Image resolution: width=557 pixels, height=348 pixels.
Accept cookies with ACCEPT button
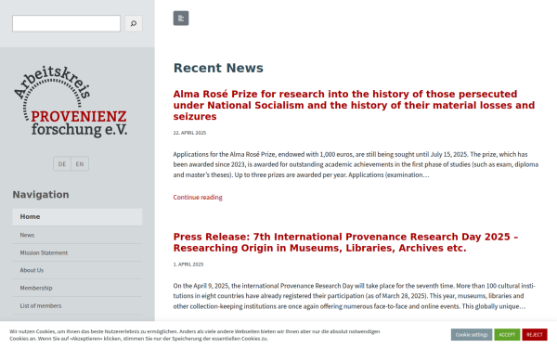(x=507, y=334)
